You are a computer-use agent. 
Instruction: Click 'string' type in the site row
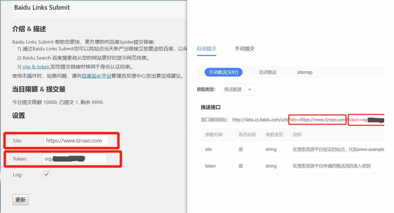click(271, 149)
